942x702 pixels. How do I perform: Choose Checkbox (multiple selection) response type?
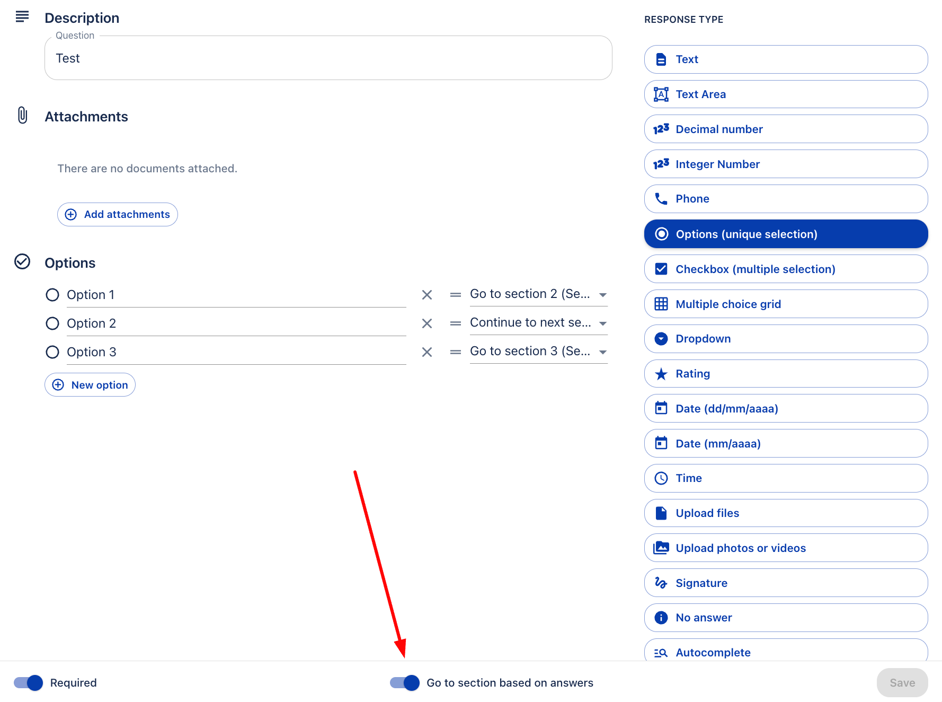point(786,269)
